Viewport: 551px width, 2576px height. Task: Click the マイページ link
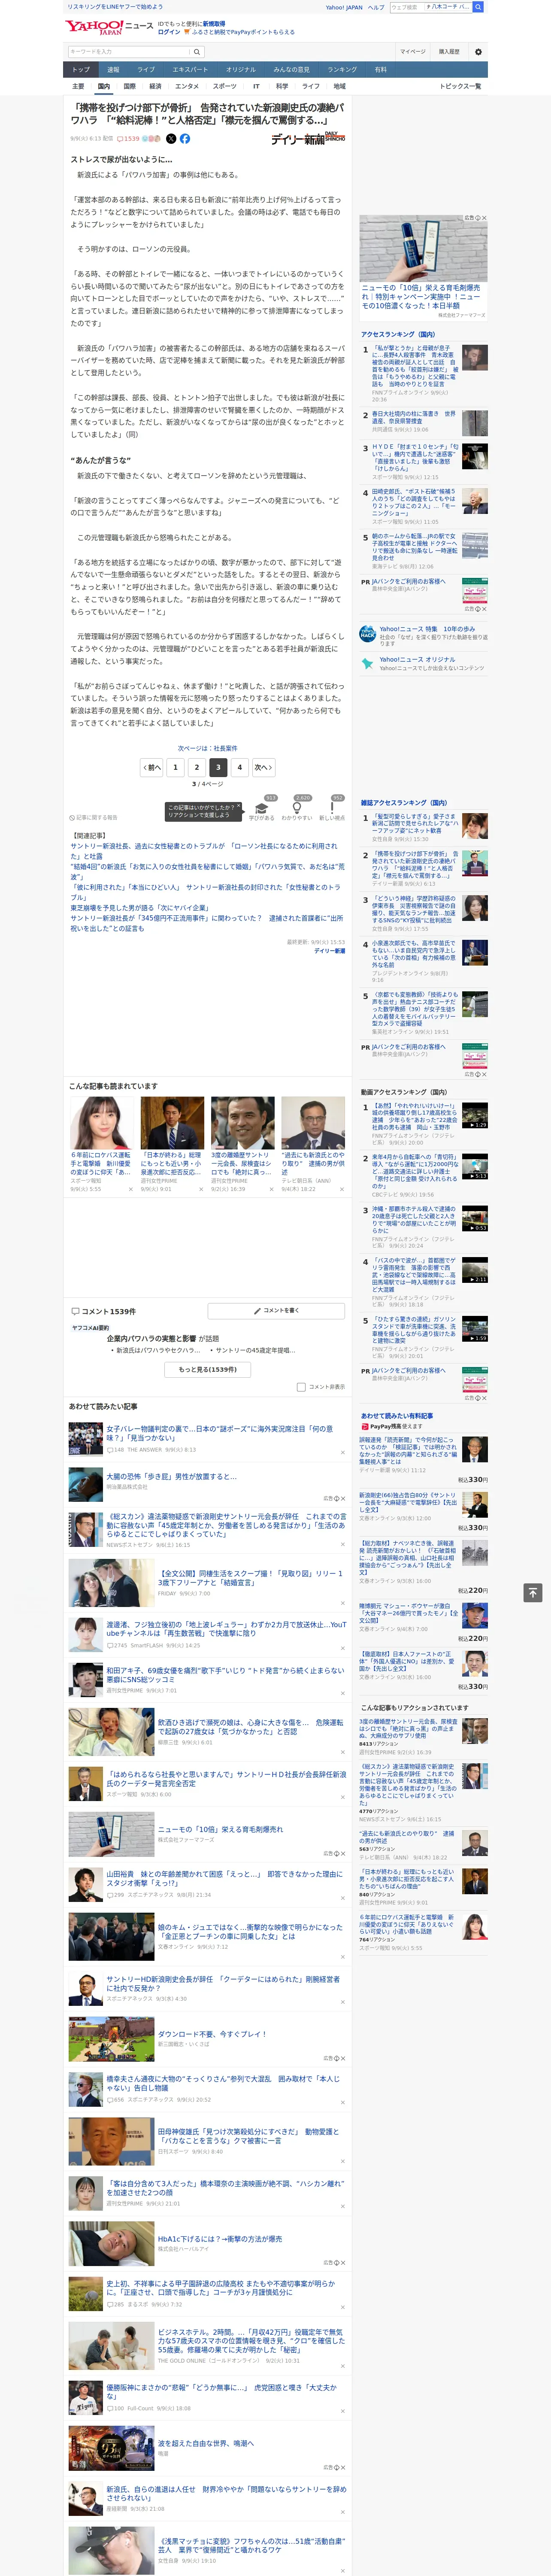click(412, 52)
